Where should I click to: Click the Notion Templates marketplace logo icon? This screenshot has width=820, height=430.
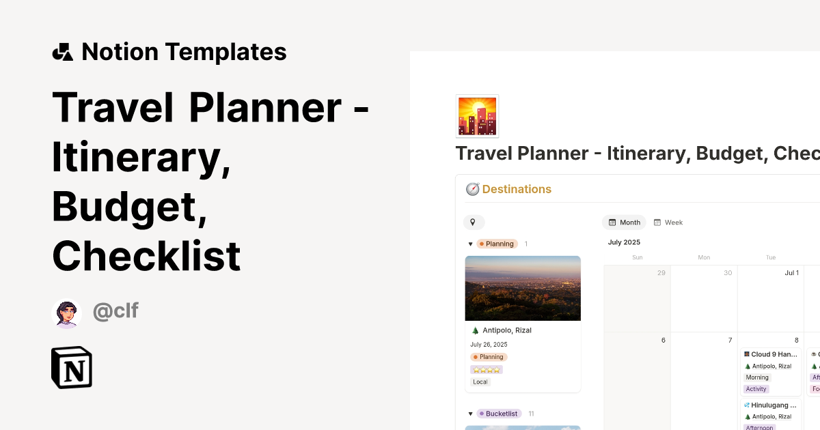(63, 52)
